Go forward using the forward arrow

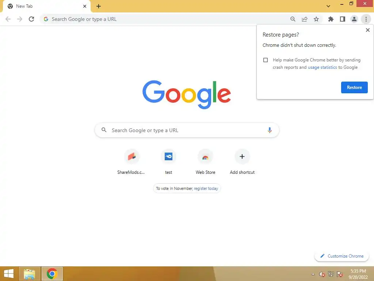[20, 19]
